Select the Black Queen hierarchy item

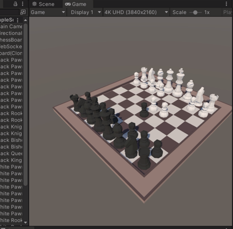[x=11, y=153]
